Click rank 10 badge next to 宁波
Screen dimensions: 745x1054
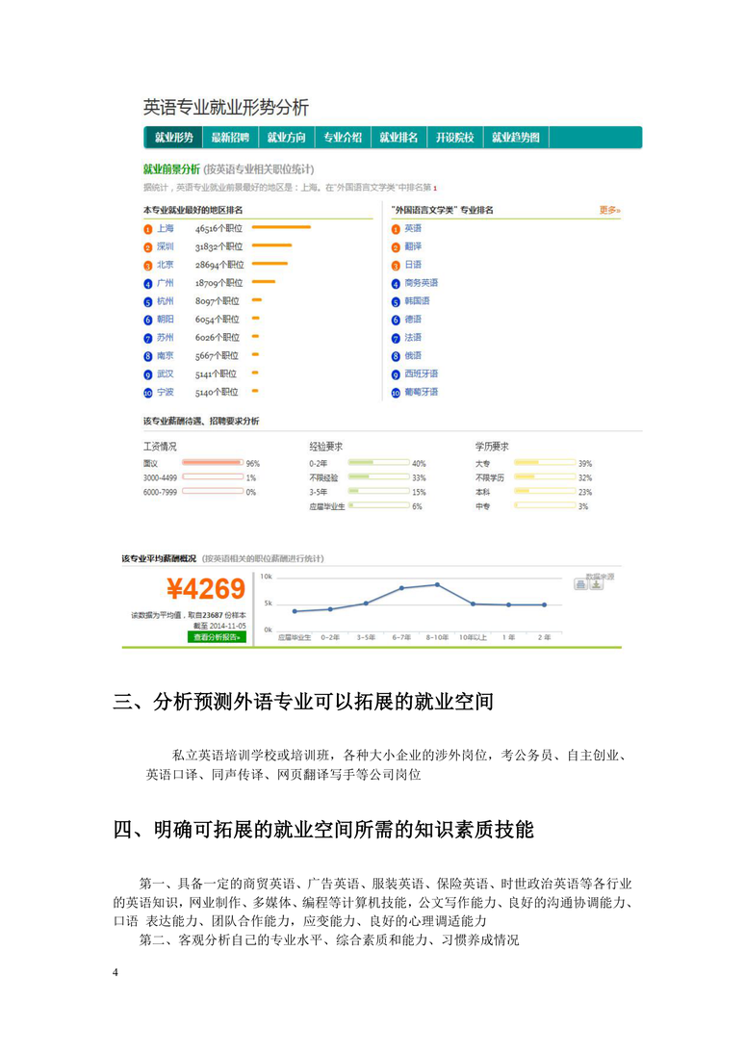click(148, 393)
